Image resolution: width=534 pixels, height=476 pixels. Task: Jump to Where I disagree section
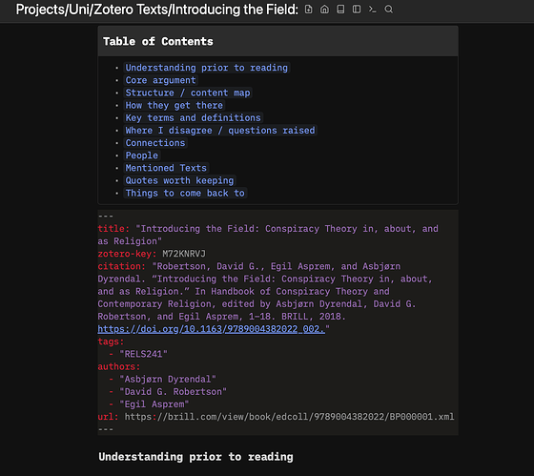pyautogui.click(x=220, y=130)
